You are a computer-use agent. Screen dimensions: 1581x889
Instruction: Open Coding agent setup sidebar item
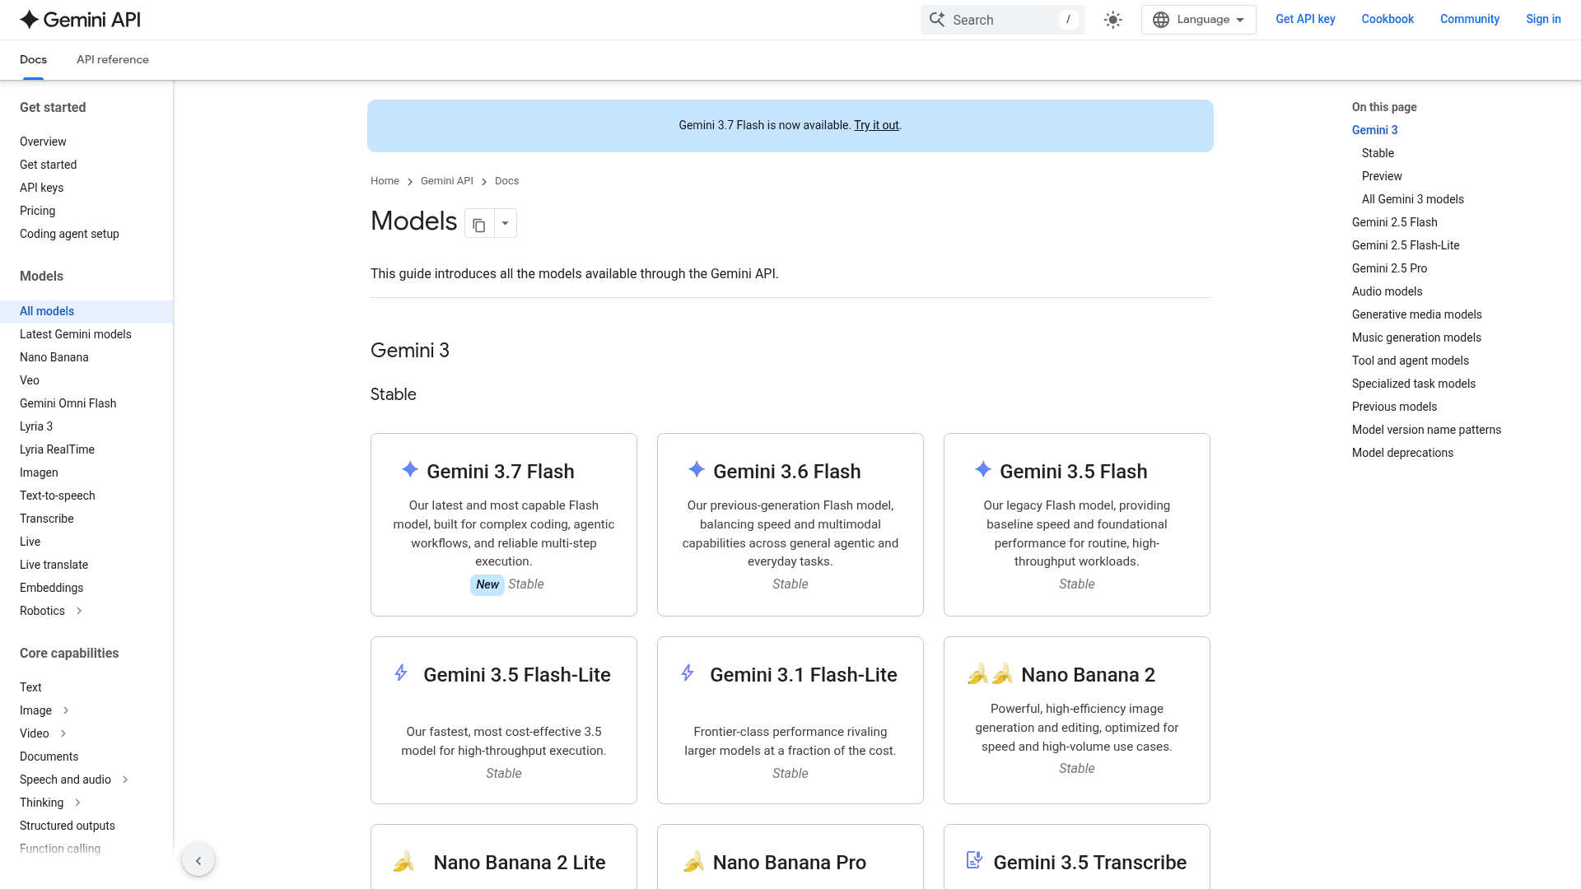pos(69,234)
